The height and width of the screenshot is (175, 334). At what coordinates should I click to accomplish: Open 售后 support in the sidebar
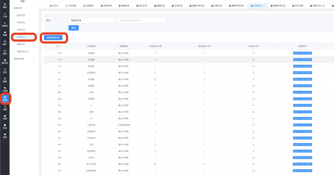pyautogui.click(x=5, y=52)
